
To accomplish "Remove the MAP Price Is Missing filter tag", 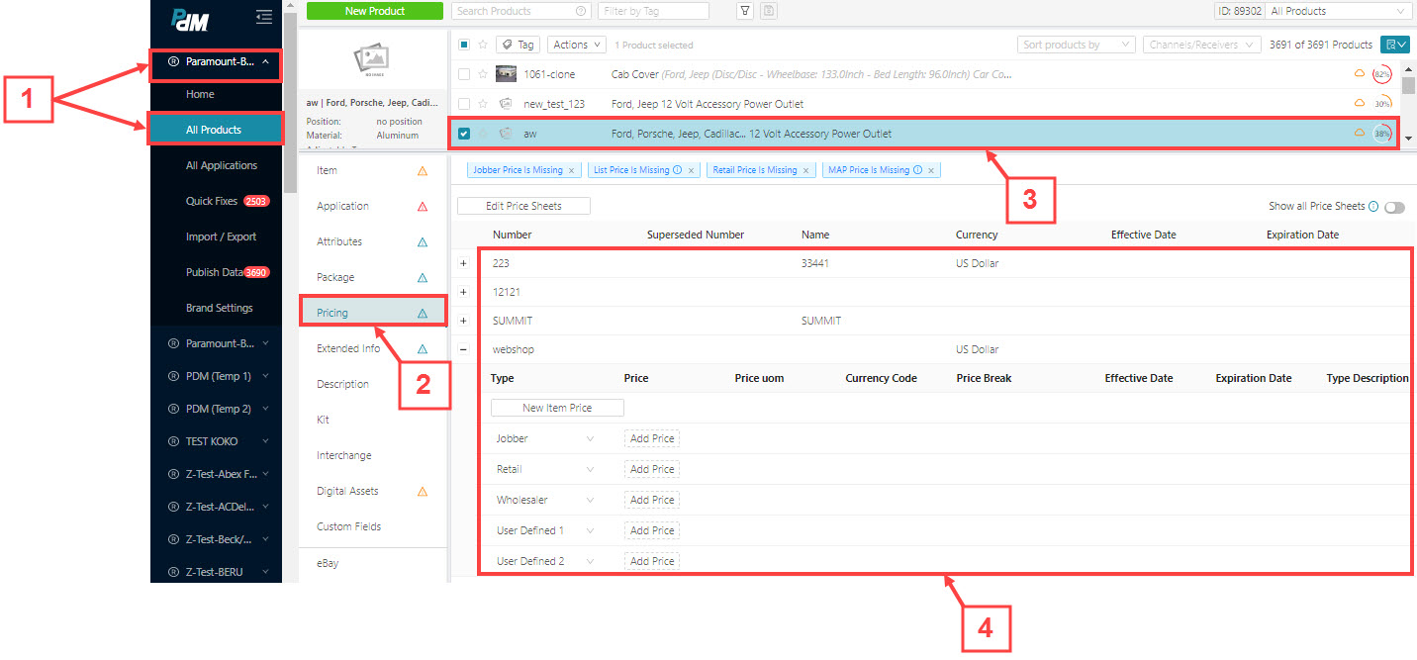I will pyautogui.click(x=930, y=170).
